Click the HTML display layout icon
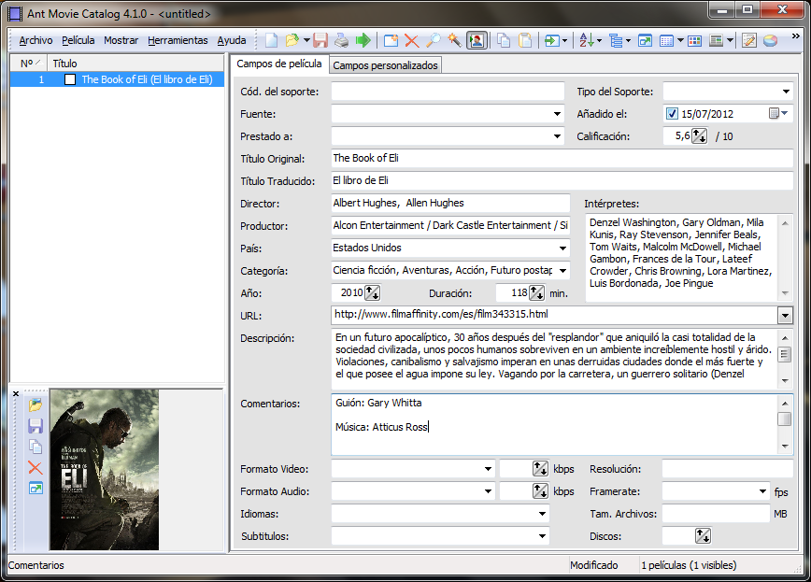Image resolution: width=811 pixels, height=582 pixels. click(x=717, y=40)
